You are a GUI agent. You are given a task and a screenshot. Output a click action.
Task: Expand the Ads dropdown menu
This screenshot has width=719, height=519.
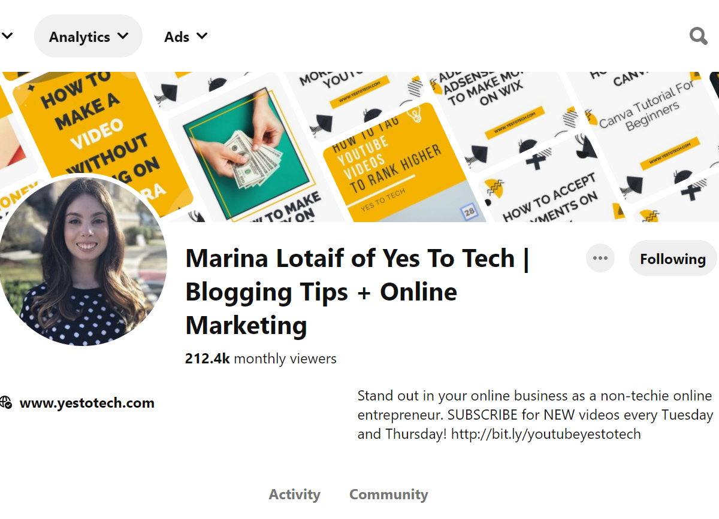[186, 37]
